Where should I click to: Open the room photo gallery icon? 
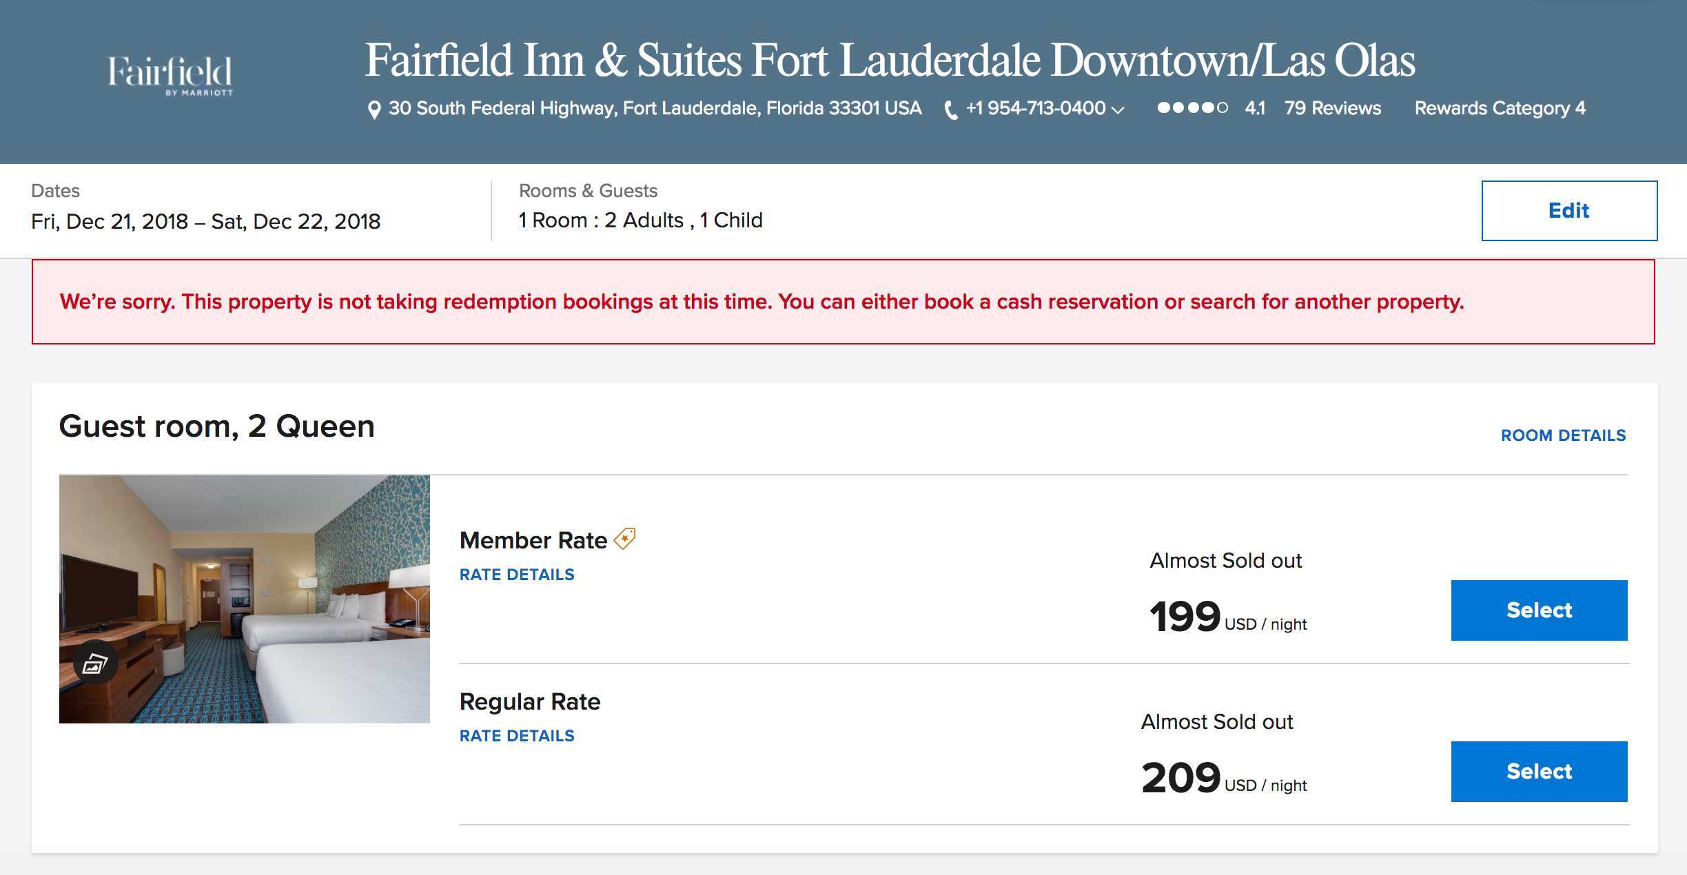point(95,663)
